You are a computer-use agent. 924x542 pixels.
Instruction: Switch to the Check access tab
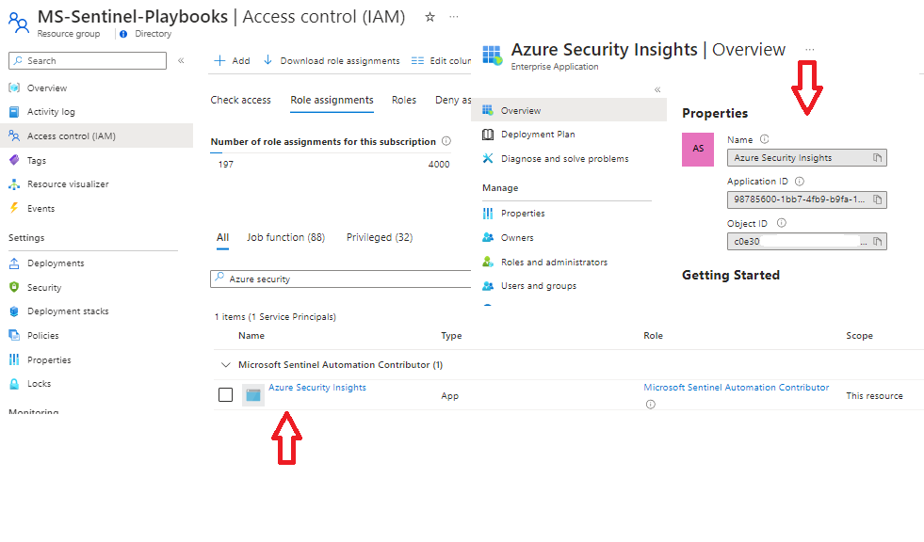(241, 99)
